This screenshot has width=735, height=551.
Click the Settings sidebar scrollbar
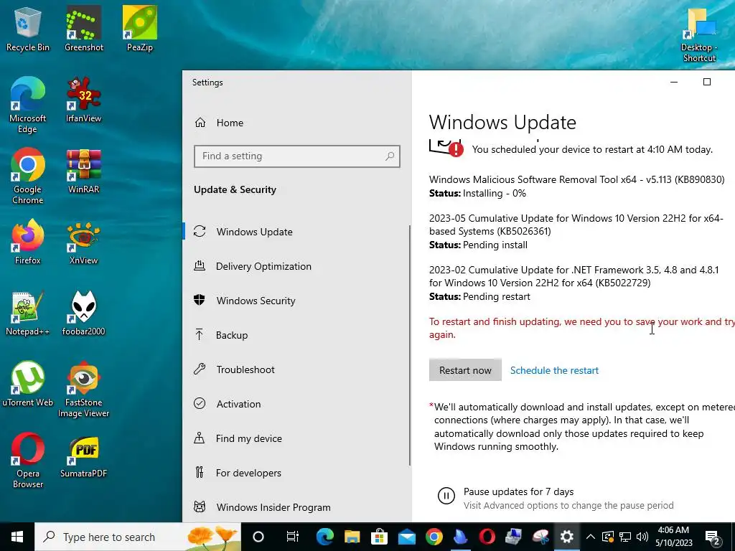click(x=410, y=345)
